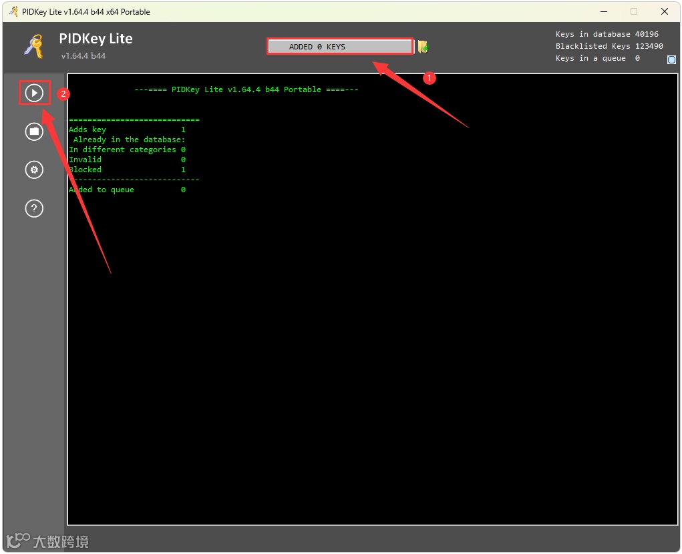682x554 pixels.
Task: Click the 'Invalid 0' console line
Action: (127, 160)
